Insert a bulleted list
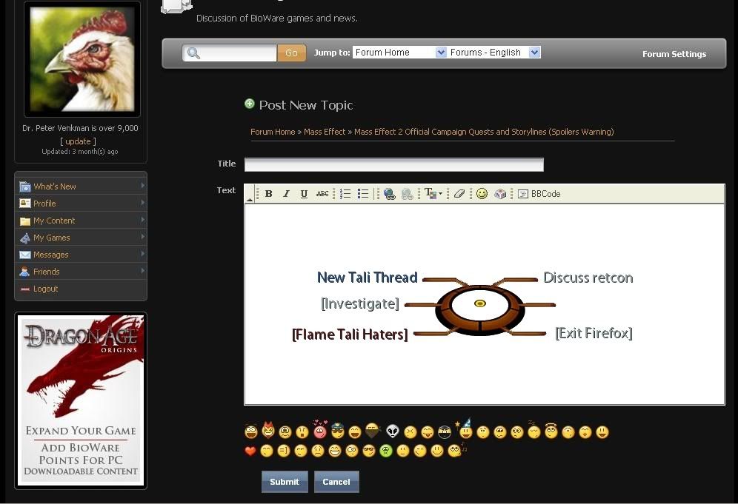Screen dimensions: 738x504 pos(363,194)
